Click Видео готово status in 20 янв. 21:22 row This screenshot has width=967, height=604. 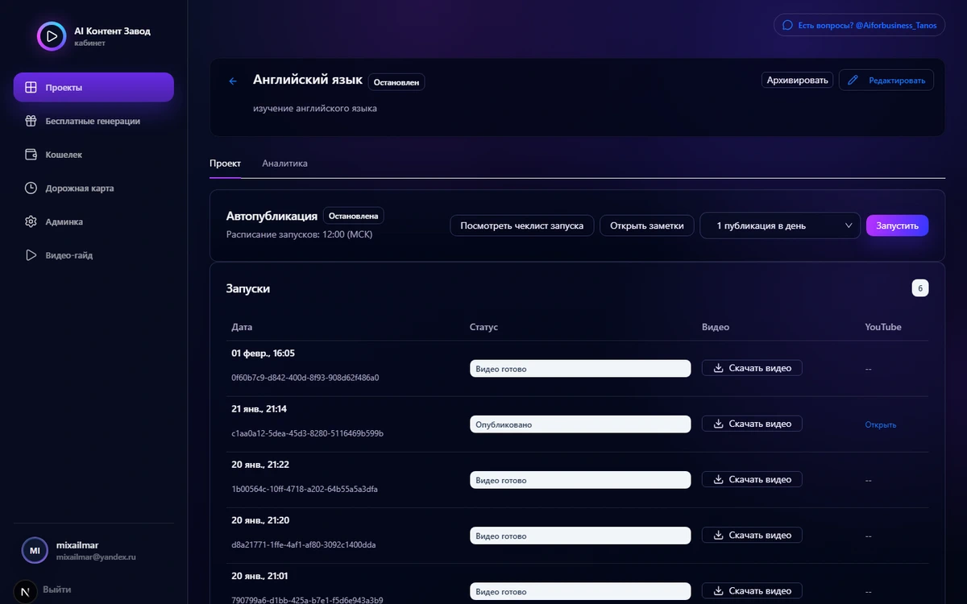580,480
